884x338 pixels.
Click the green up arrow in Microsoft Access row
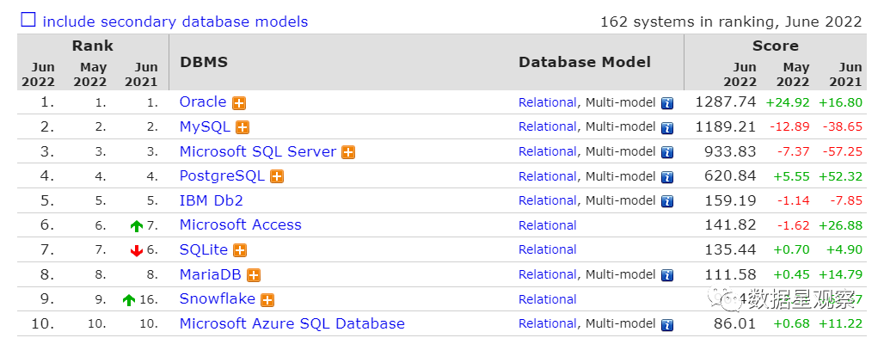[x=136, y=226]
